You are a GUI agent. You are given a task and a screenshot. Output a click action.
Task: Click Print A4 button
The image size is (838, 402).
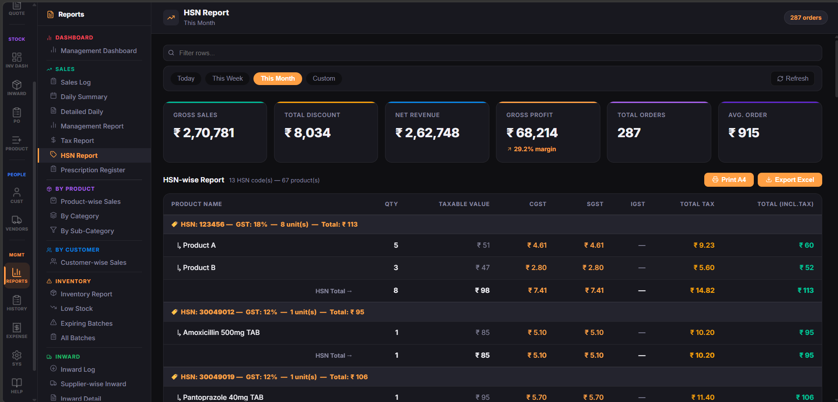tap(729, 180)
